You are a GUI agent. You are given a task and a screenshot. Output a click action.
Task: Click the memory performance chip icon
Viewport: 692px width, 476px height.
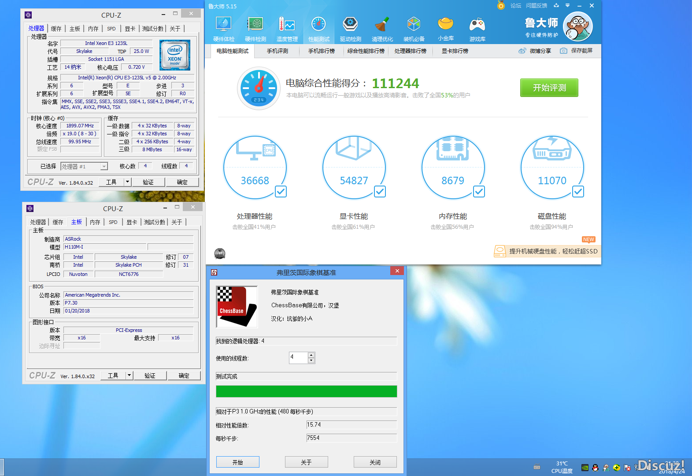(x=453, y=149)
